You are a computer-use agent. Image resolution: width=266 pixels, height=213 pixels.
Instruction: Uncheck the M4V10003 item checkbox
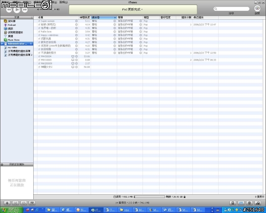click(x=39, y=60)
